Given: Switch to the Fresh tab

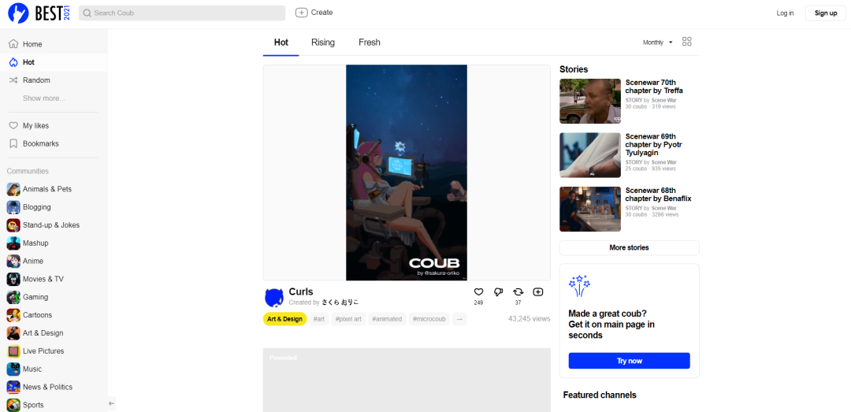Looking at the screenshot, I should click(370, 43).
